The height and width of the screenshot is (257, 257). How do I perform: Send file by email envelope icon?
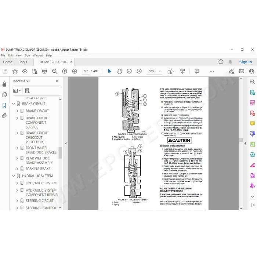(x=242, y=71)
